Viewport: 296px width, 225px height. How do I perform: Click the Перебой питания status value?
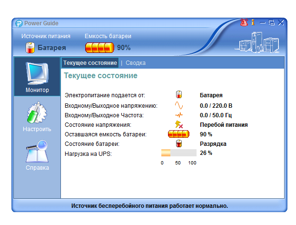224,125
